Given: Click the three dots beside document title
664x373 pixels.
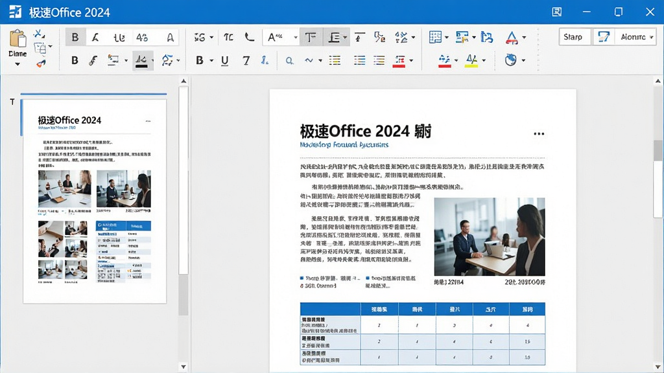Looking at the screenshot, I should pos(539,133).
